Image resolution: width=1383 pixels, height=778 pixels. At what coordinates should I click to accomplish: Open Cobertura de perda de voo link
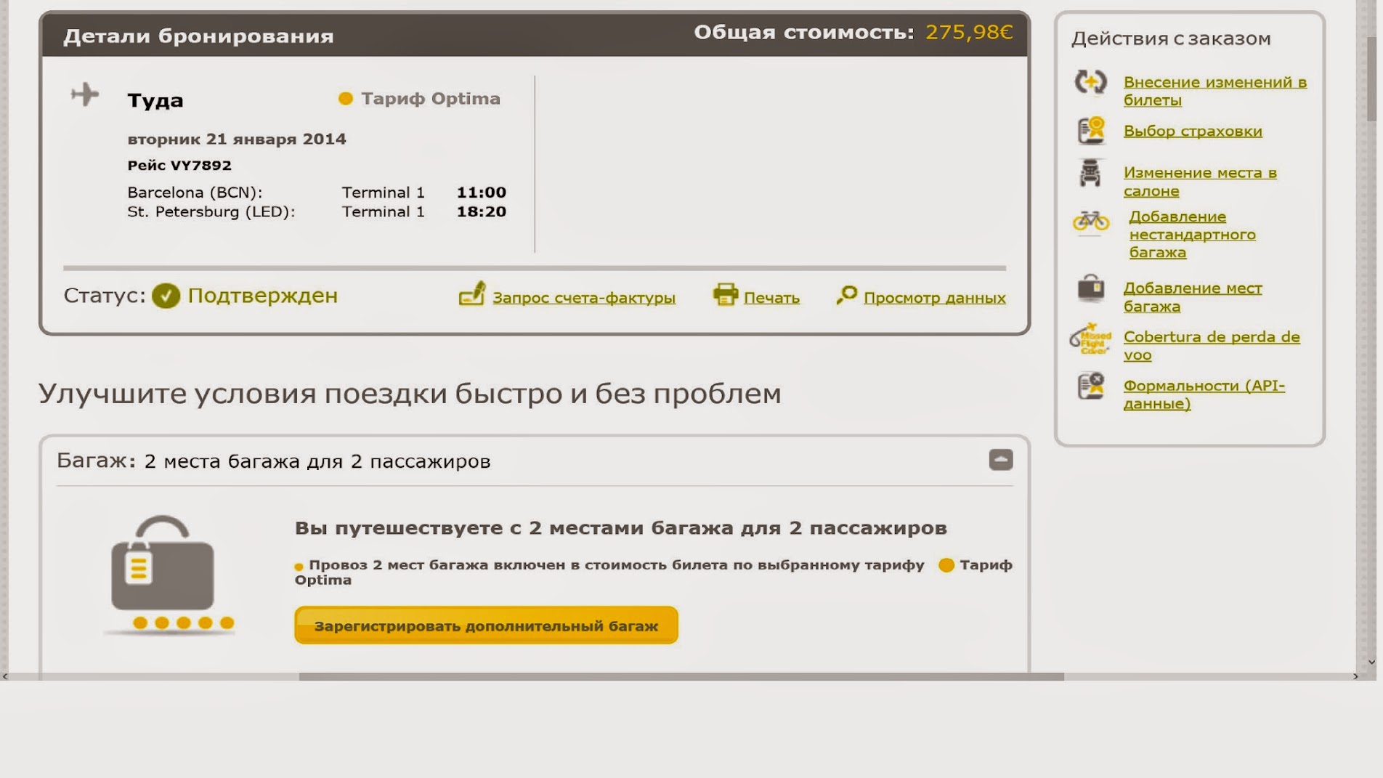point(1212,346)
